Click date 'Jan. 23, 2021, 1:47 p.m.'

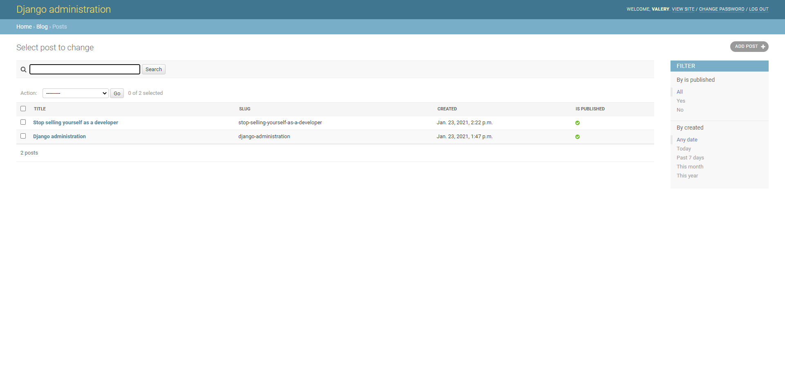coord(464,137)
